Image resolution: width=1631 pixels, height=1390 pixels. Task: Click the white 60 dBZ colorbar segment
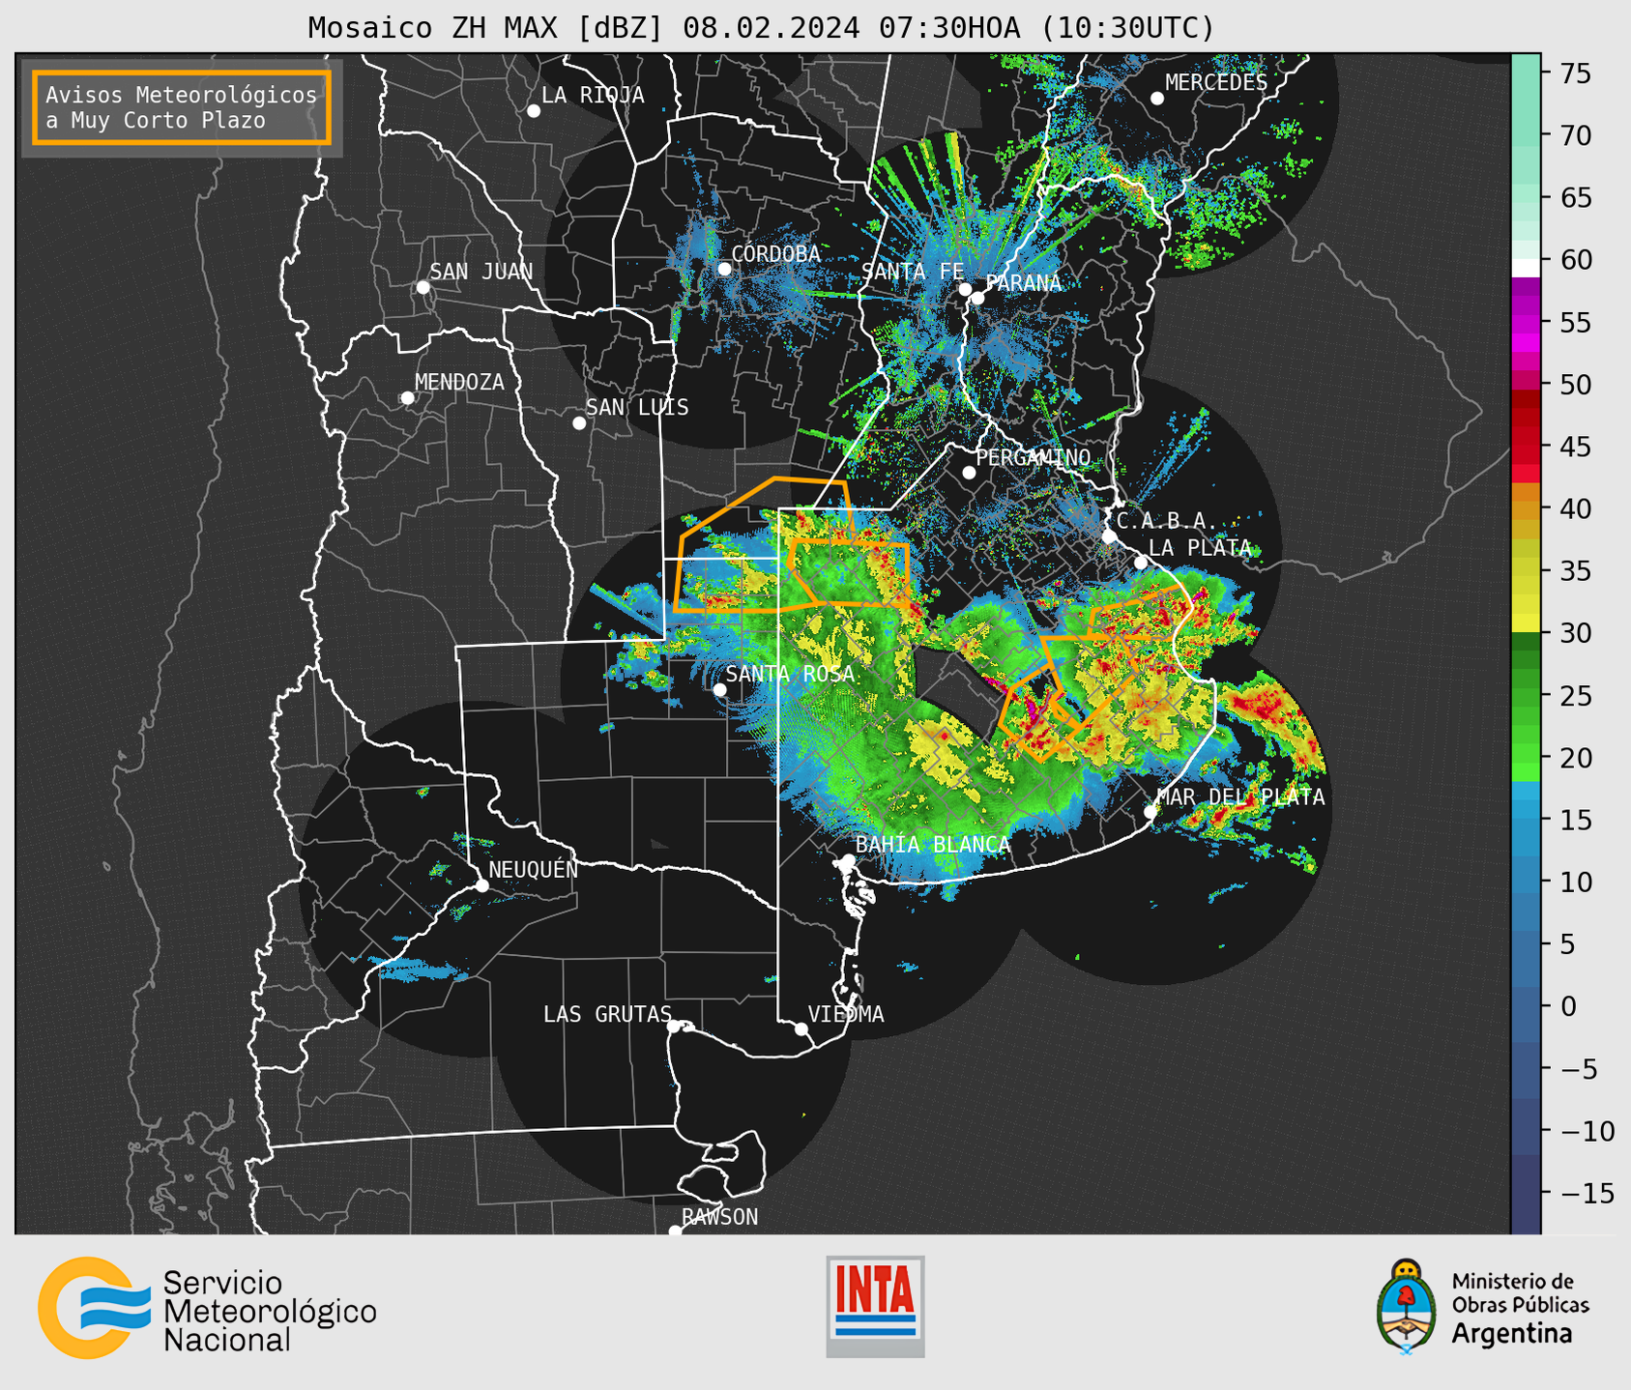pyautogui.click(x=1526, y=267)
